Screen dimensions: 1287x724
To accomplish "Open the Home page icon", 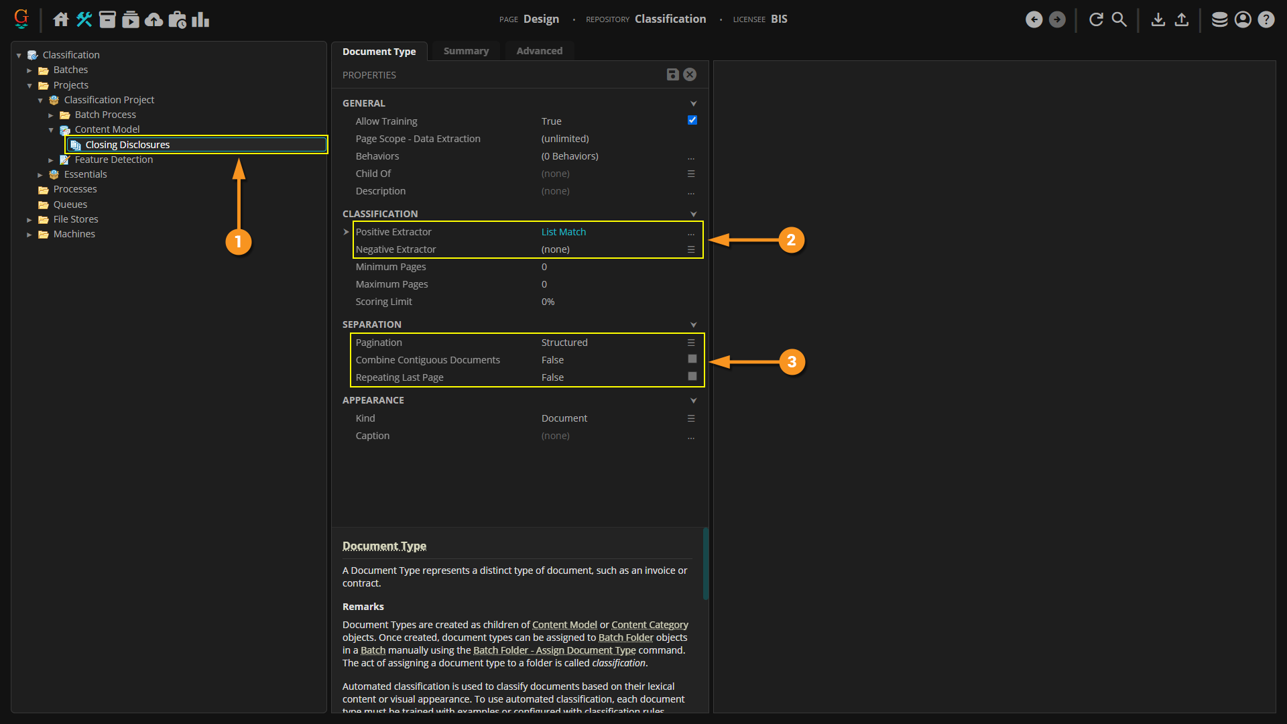I will pyautogui.click(x=61, y=19).
